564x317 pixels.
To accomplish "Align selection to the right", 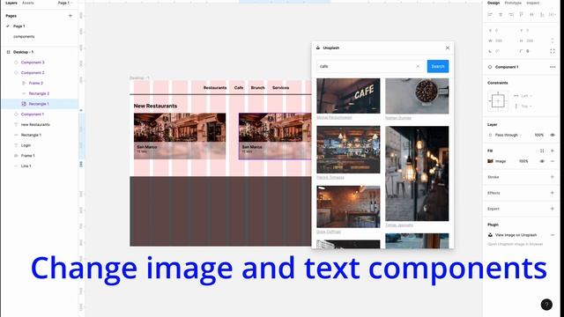I will point(511,14).
